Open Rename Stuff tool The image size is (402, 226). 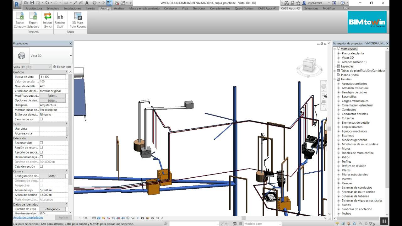[x=60, y=20]
